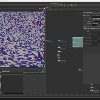Viewport: 100px width, 100px height.
Task: Select the highlighted orange row in Name list
Action: point(13,74)
